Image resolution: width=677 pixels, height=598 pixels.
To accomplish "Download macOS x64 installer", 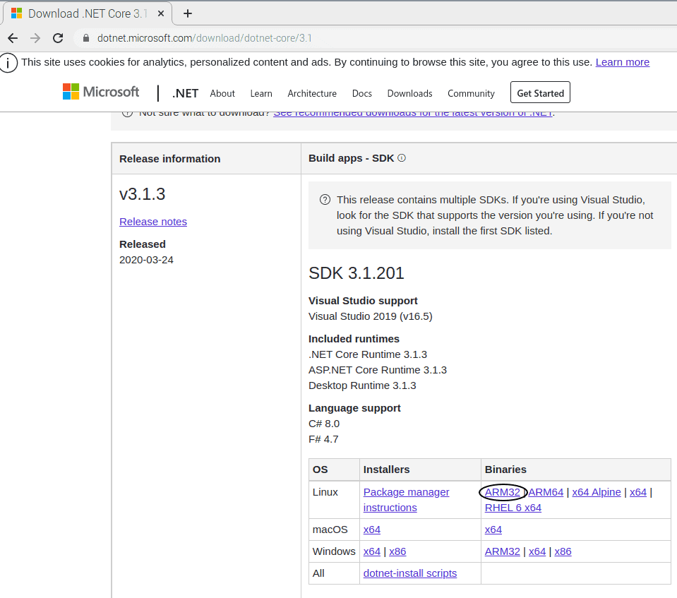I will coord(372,530).
